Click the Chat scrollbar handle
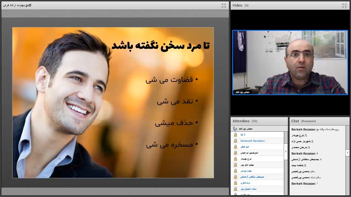This screenshot has height=197, width=351. [x=347, y=152]
